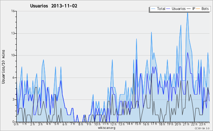Click the Total peak at 15 h
This screenshot has width=213, height=131.
click(x=136, y=39)
